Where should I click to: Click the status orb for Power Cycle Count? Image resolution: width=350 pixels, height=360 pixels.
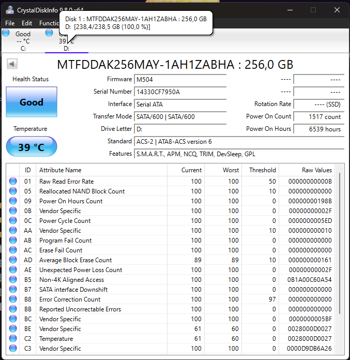click(13, 220)
